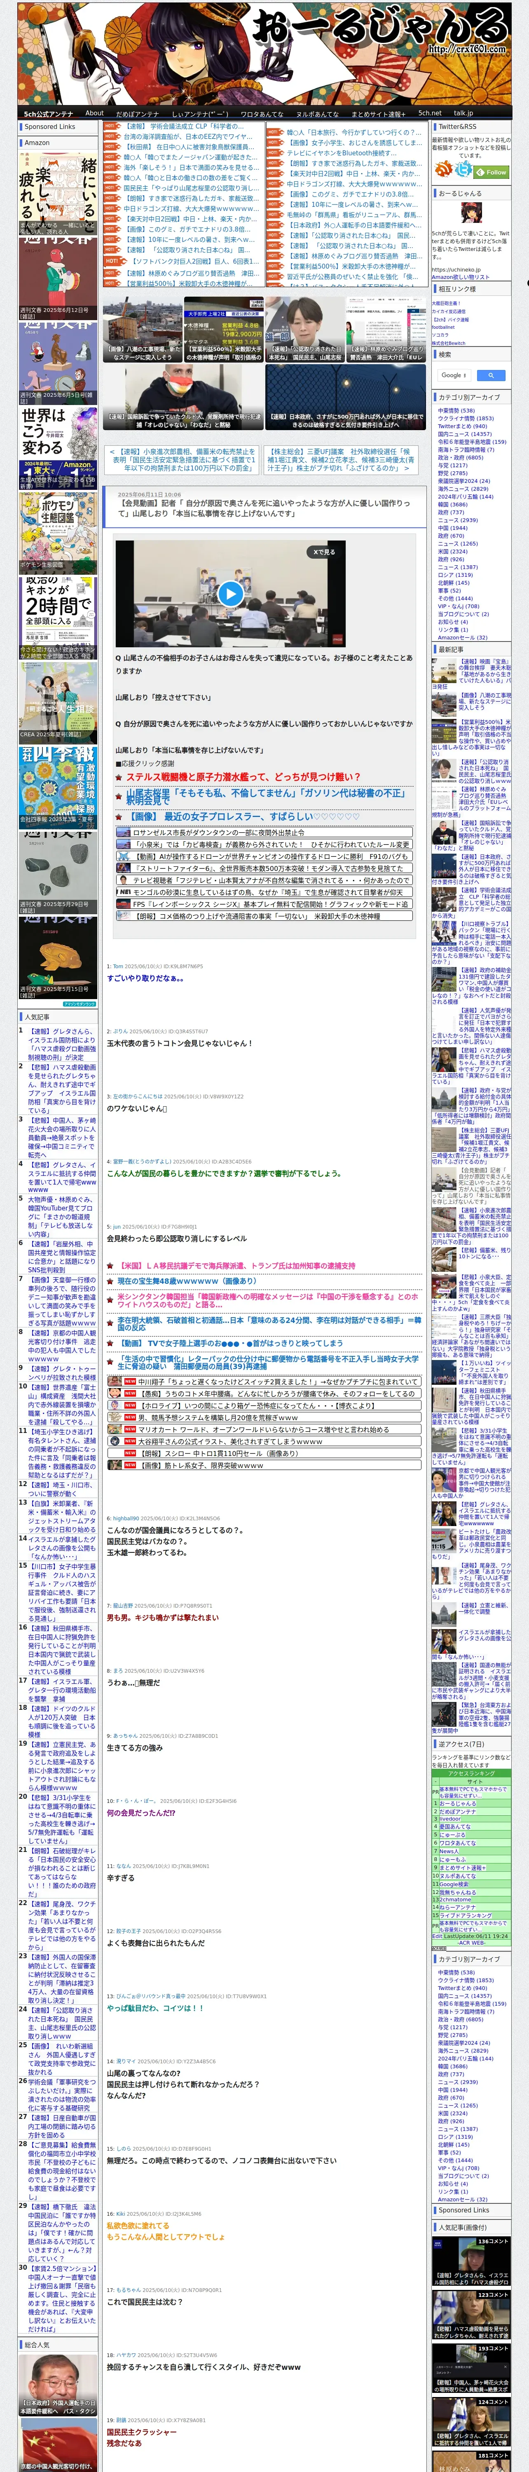Open まとめサイト速報+ in nav bar
529x2472 pixels.
378,113
